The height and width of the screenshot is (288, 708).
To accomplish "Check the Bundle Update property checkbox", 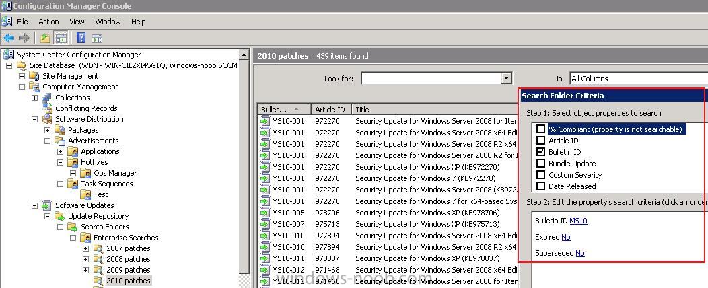I will click(540, 164).
